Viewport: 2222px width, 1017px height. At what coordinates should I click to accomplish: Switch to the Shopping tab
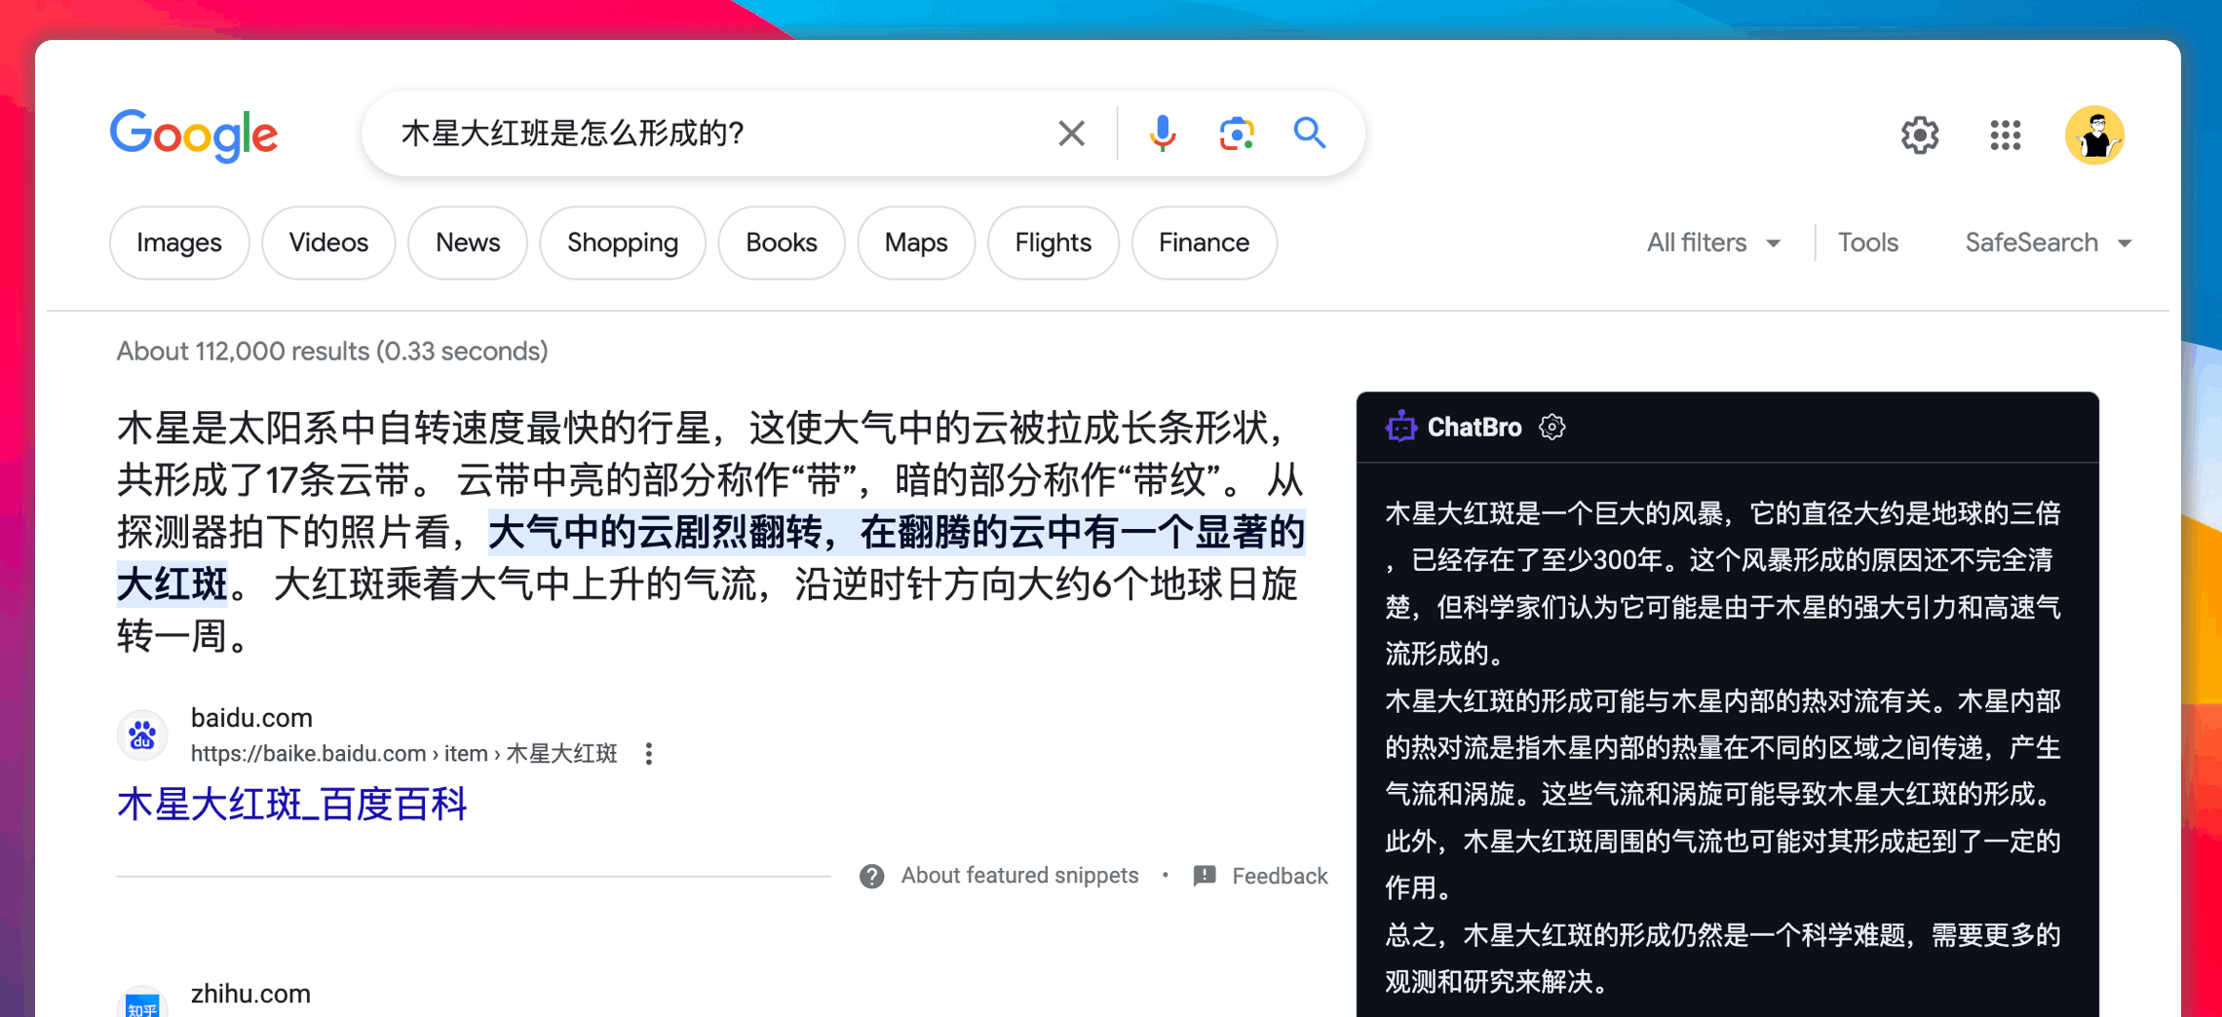pos(623,243)
